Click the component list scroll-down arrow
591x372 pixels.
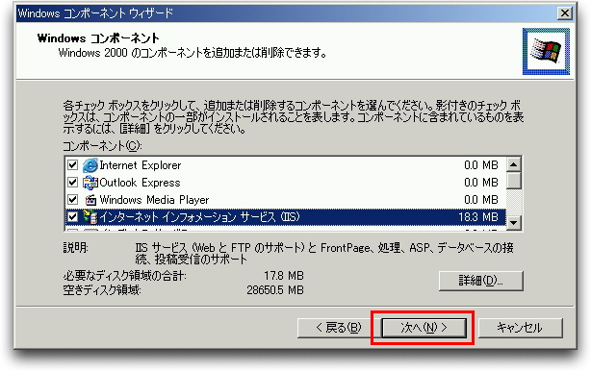(514, 222)
